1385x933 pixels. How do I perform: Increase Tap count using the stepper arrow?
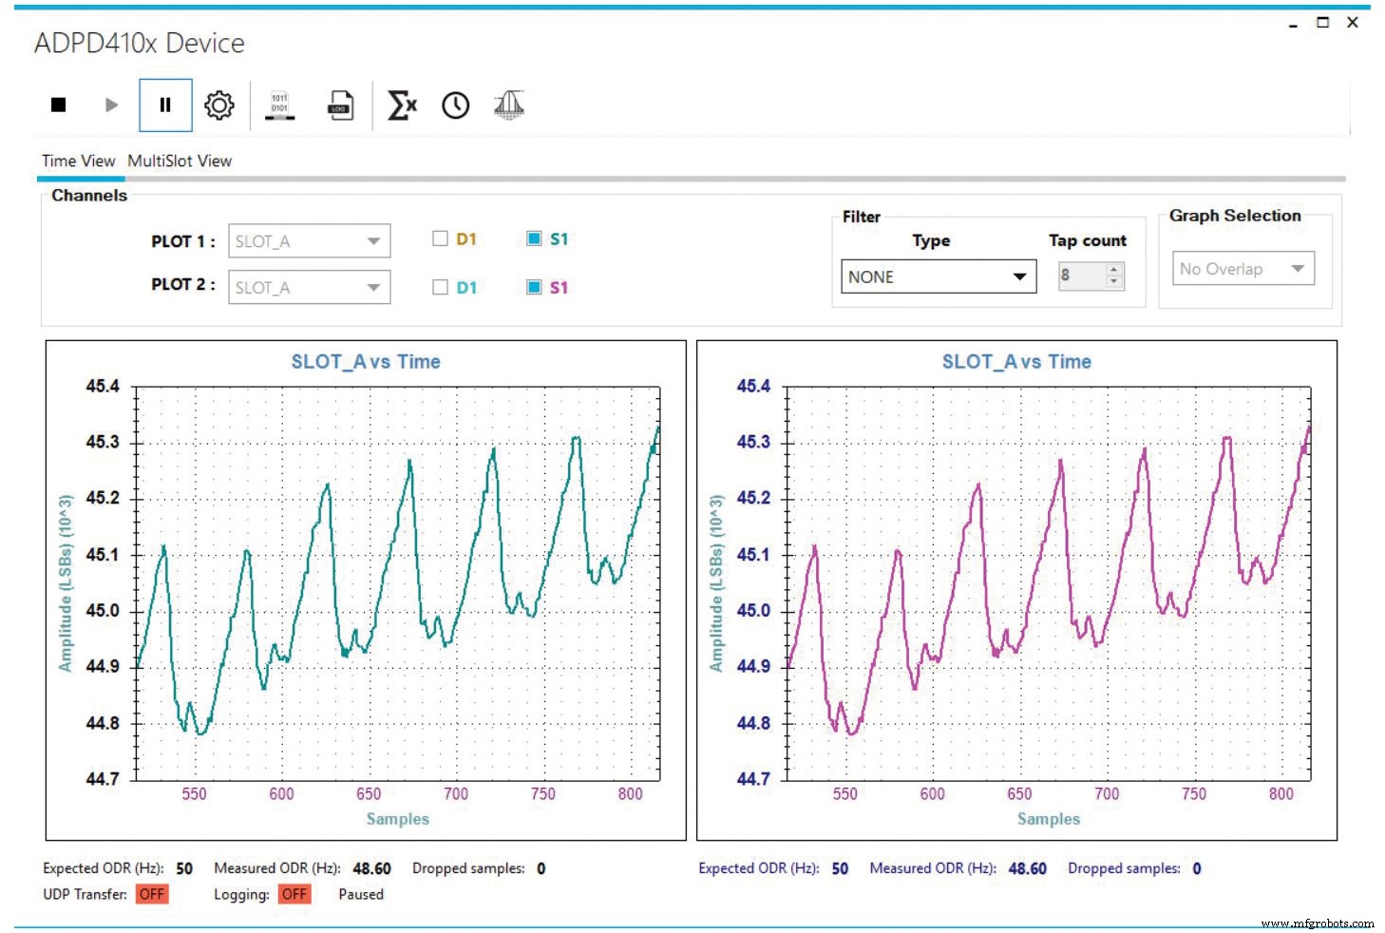click(1113, 271)
